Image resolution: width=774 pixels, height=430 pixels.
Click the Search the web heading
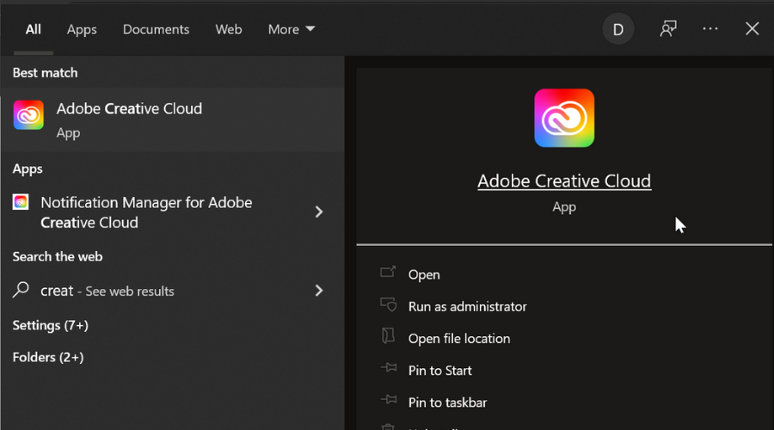(x=58, y=257)
